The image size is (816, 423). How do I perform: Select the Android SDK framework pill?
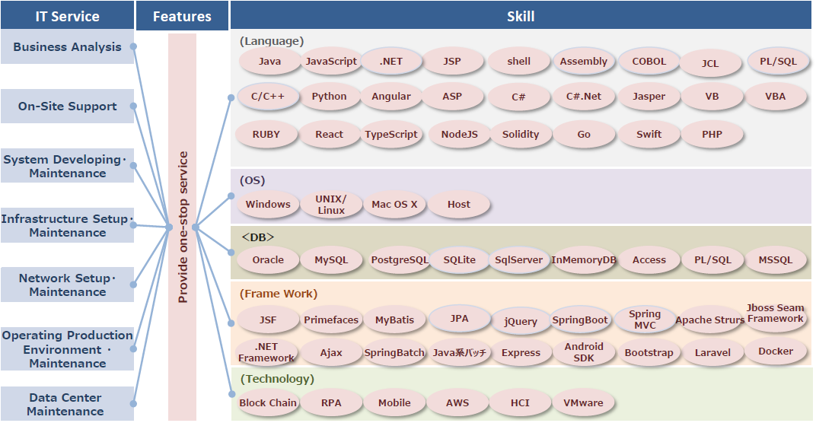(584, 352)
